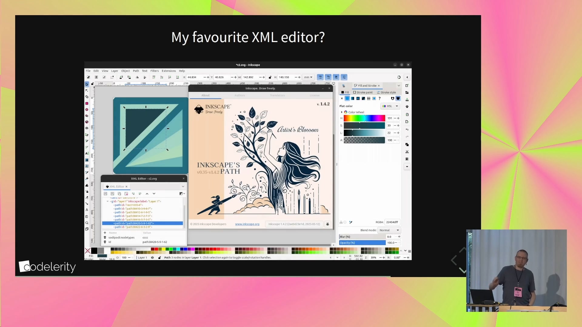
Task: Click color picker eyedropper in Fill panel
Action: pyautogui.click(x=351, y=222)
